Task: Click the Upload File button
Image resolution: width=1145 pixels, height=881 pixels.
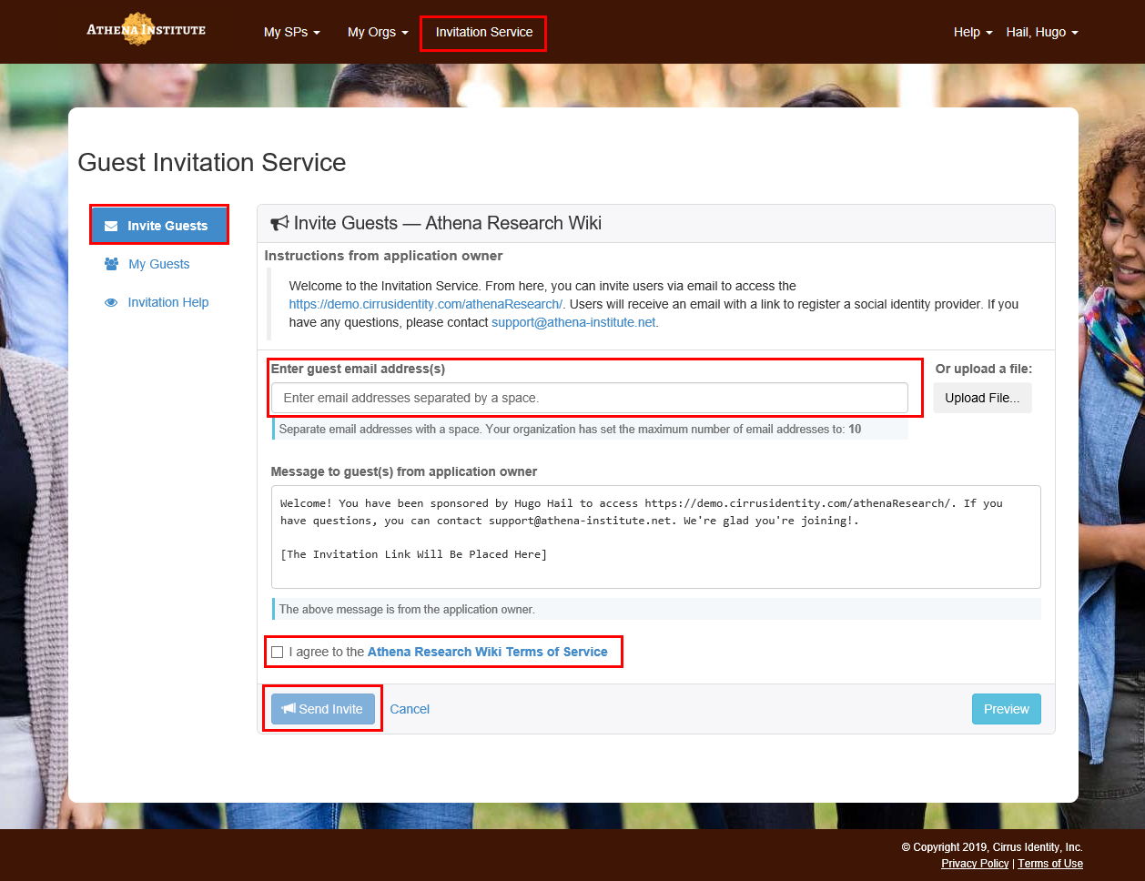Action: pos(982,398)
